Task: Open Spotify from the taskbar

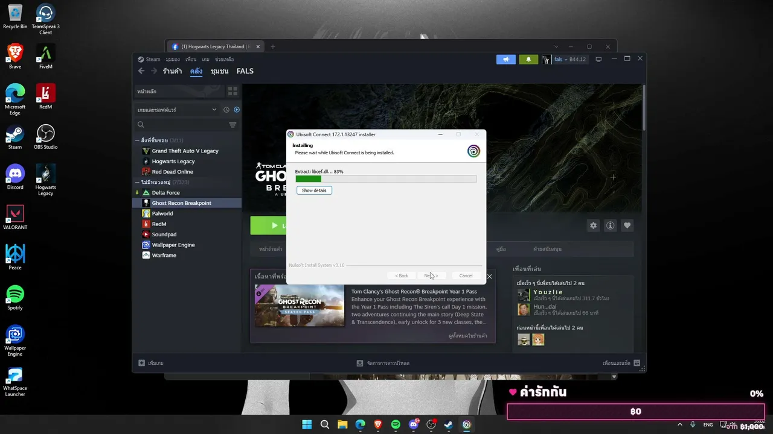Action: (396, 424)
